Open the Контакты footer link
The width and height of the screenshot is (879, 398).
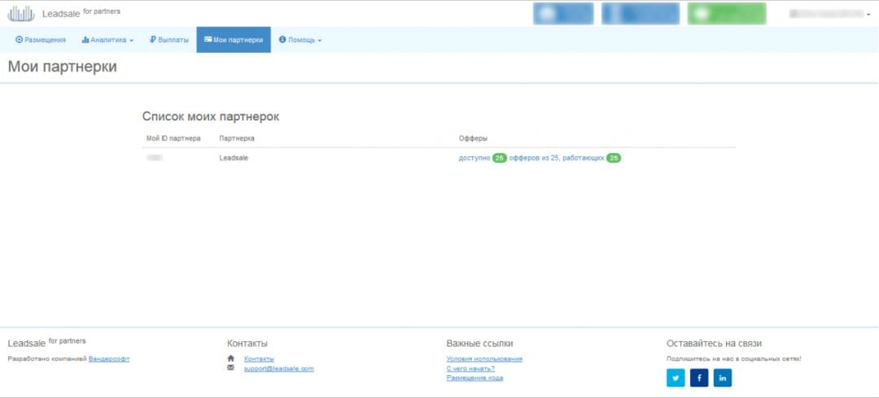pos(259,359)
